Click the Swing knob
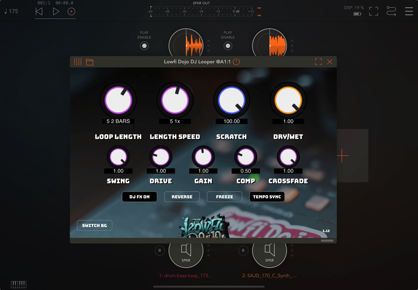This screenshot has width=418, height=290. pyautogui.click(x=118, y=157)
